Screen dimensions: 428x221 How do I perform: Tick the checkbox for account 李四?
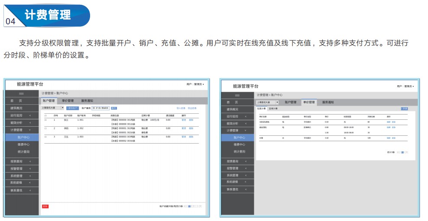(x=45, y=128)
